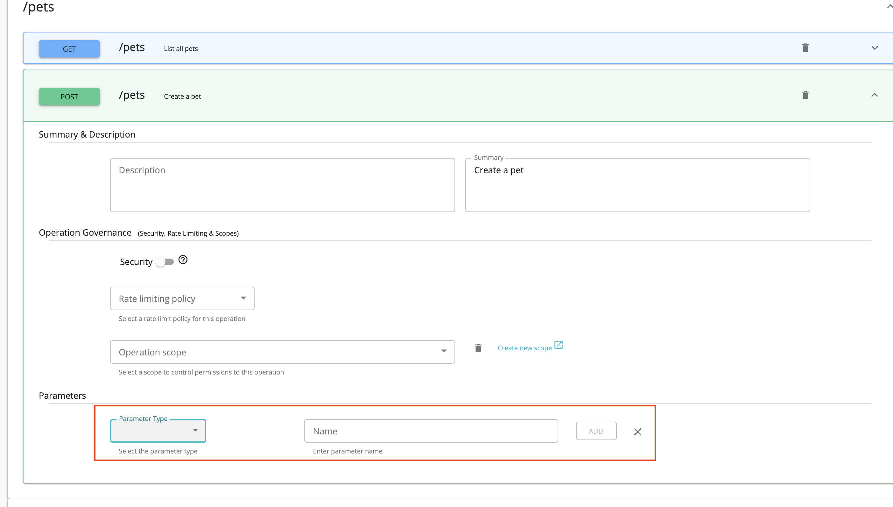Open the Security help tooltip icon
The image size is (893, 507).
pos(183,260)
